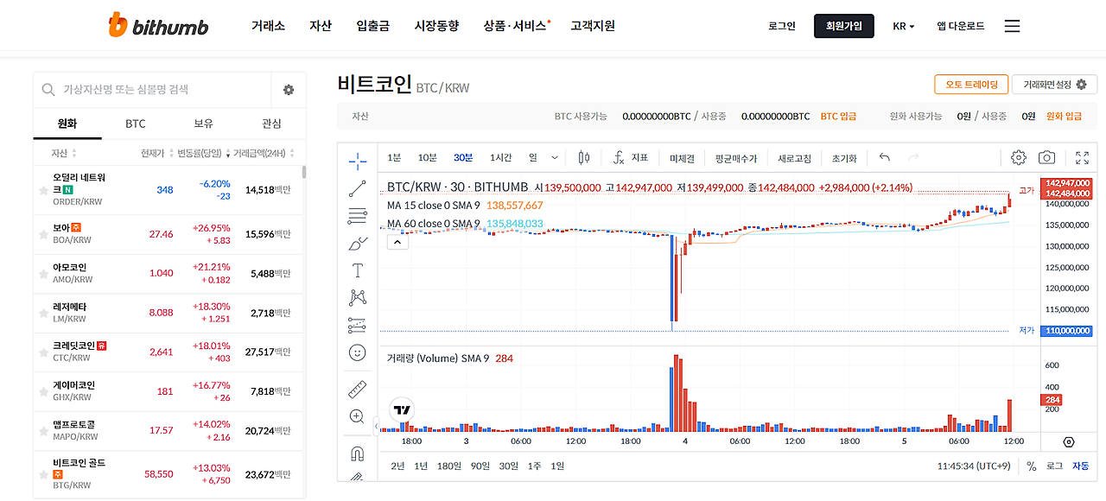Favorite the 크레딧코인 CTC/KRW star
The height and width of the screenshot is (501, 1106).
pos(43,352)
